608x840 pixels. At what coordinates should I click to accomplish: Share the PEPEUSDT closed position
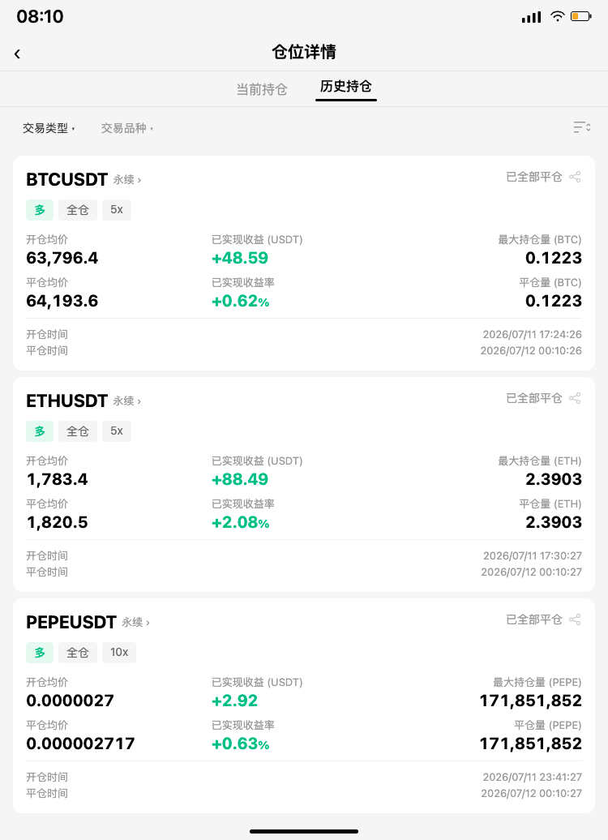575,619
